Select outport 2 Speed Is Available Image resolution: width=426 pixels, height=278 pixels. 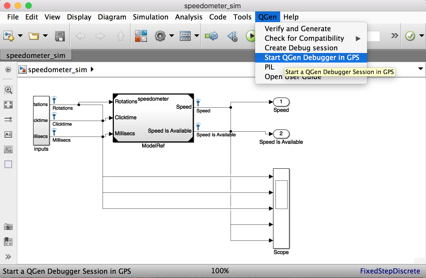pos(281,134)
